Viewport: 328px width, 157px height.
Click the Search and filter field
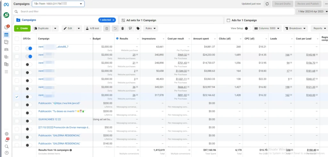[153, 12]
